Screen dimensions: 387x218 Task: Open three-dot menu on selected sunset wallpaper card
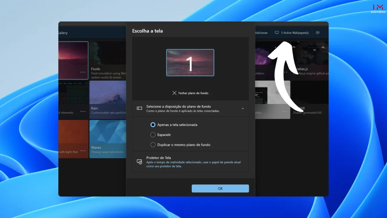[83, 72]
